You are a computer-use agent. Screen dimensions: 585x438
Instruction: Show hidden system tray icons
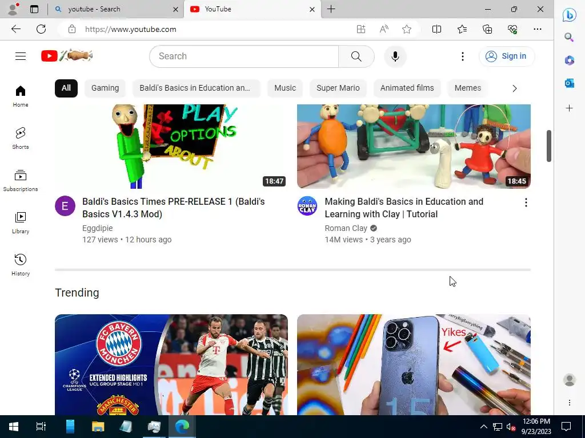tap(483, 427)
